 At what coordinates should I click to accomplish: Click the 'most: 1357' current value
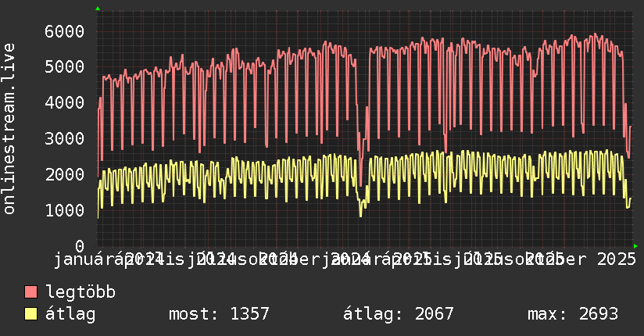point(219,314)
